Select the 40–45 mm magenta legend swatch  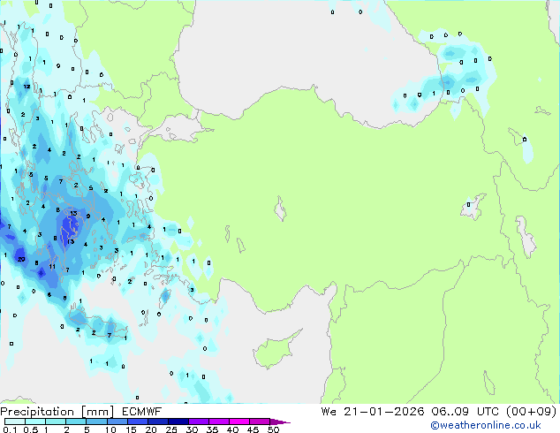[239, 422]
